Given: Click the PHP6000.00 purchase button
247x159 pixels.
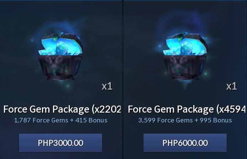Looking at the screenshot, I should coord(185,143).
